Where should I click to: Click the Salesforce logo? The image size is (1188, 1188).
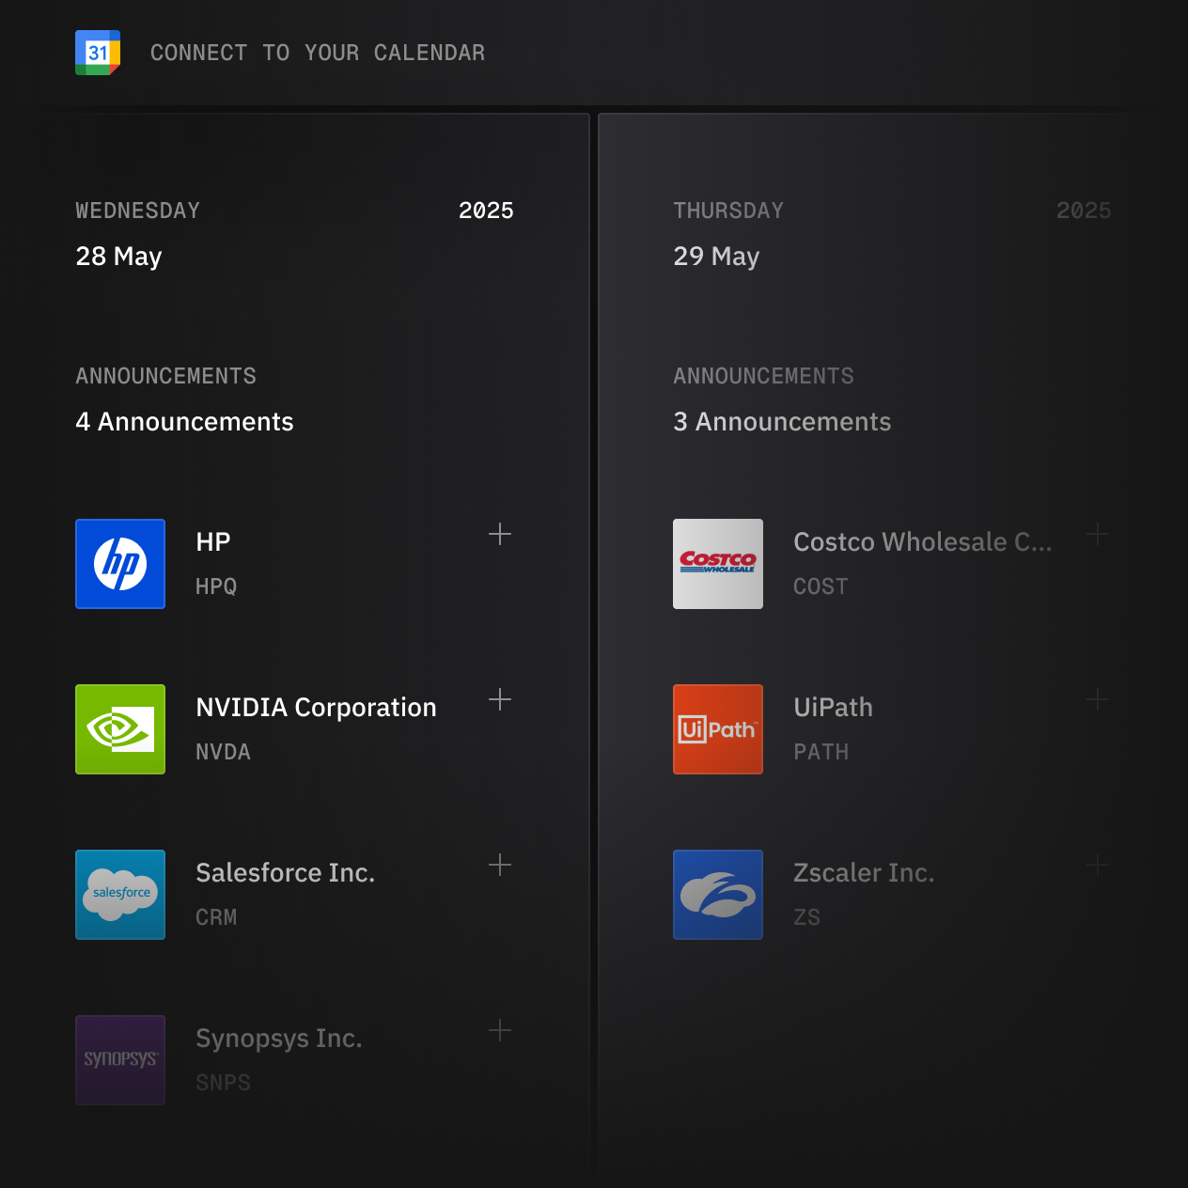tap(120, 895)
